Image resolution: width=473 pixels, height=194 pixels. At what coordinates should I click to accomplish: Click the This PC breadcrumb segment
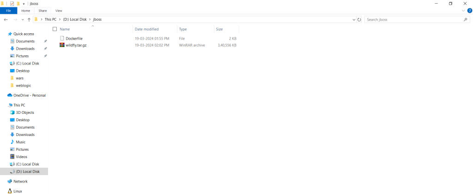pyautogui.click(x=50, y=19)
